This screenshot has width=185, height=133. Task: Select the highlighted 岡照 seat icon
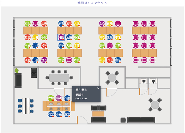[x=61, y=37]
